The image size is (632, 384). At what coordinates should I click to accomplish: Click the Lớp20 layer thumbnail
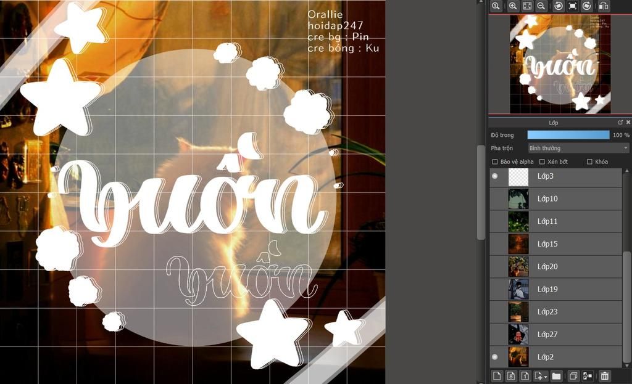(x=518, y=266)
